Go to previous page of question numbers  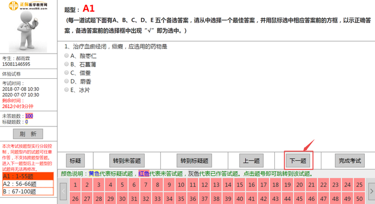pos(63,191)
